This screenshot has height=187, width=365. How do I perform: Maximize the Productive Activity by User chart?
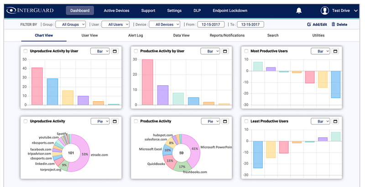tap(225, 51)
